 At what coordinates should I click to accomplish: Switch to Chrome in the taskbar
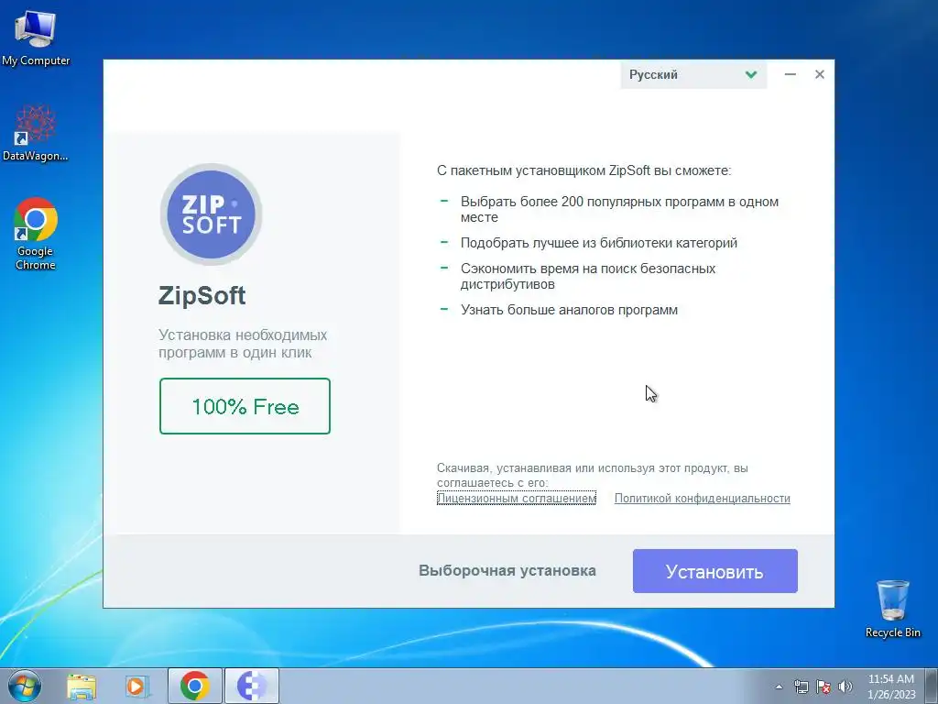tap(195, 686)
